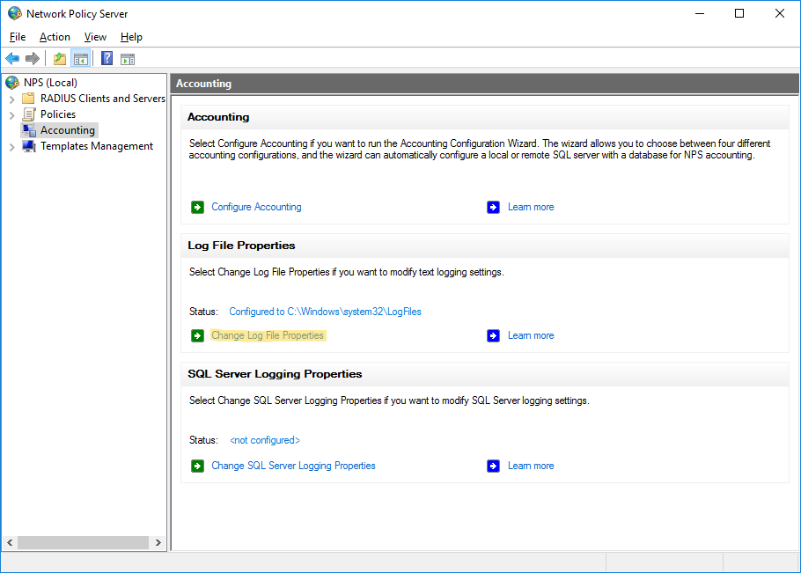801x573 pixels.
Task: Click the Forward arrow toolbar icon
Action: (x=33, y=59)
